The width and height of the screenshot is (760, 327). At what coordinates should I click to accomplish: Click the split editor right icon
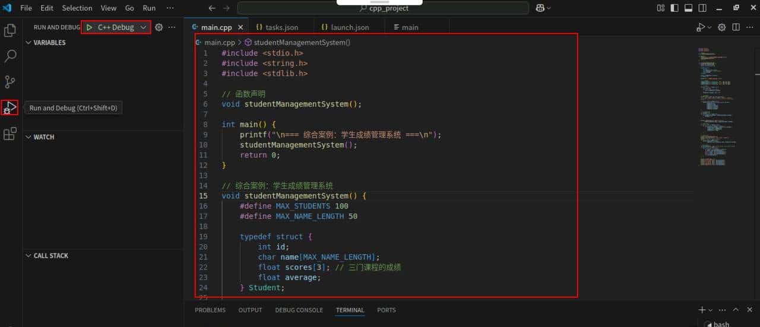(736, 27)
